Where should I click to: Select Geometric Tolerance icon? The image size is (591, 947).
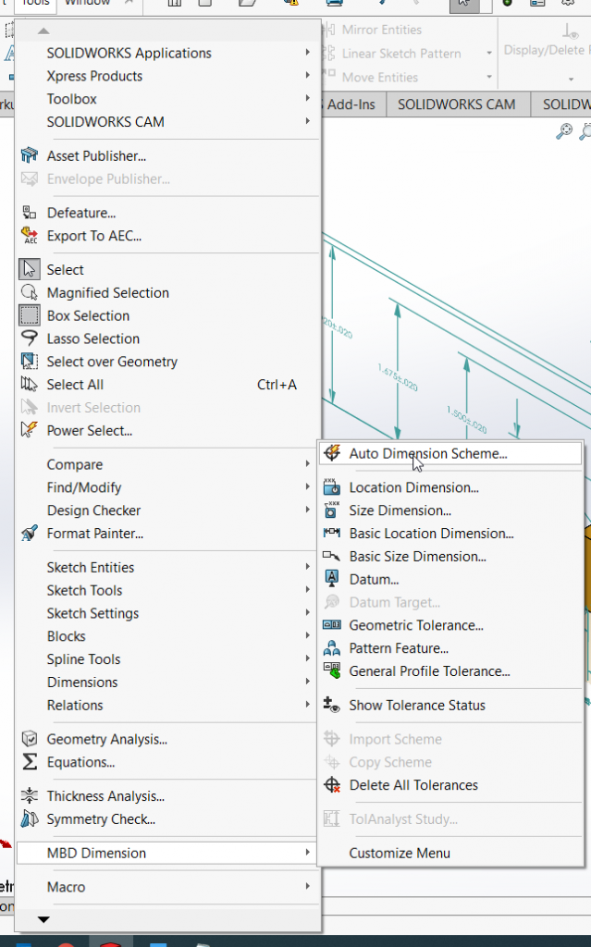332,625
